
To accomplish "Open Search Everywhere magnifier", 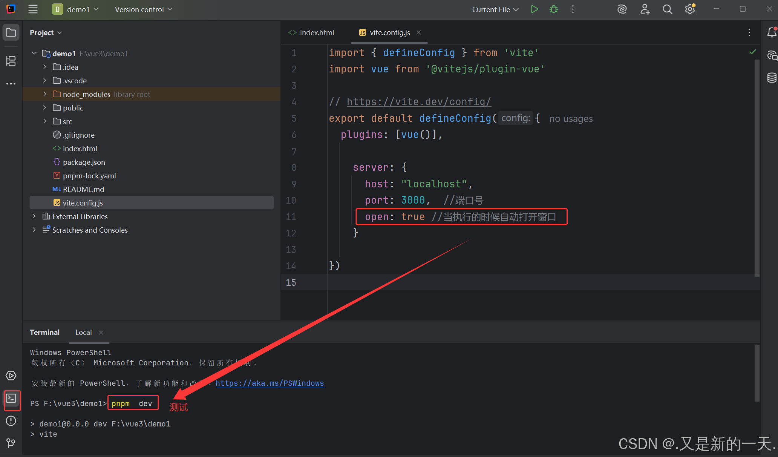I will [667, 9].
